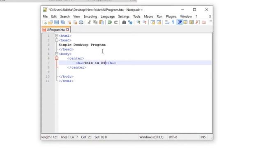Image resolution: width=263 pixels, height=148 pixels.
Task: Open the Tools menu
Action: (137, 16)
